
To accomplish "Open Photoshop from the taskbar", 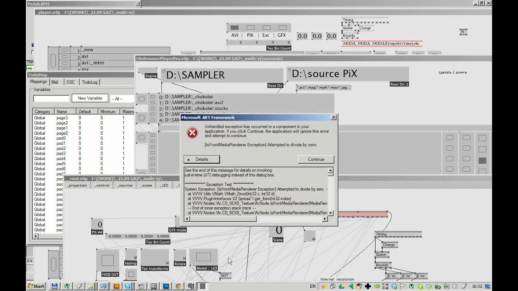I will [166, 286].
